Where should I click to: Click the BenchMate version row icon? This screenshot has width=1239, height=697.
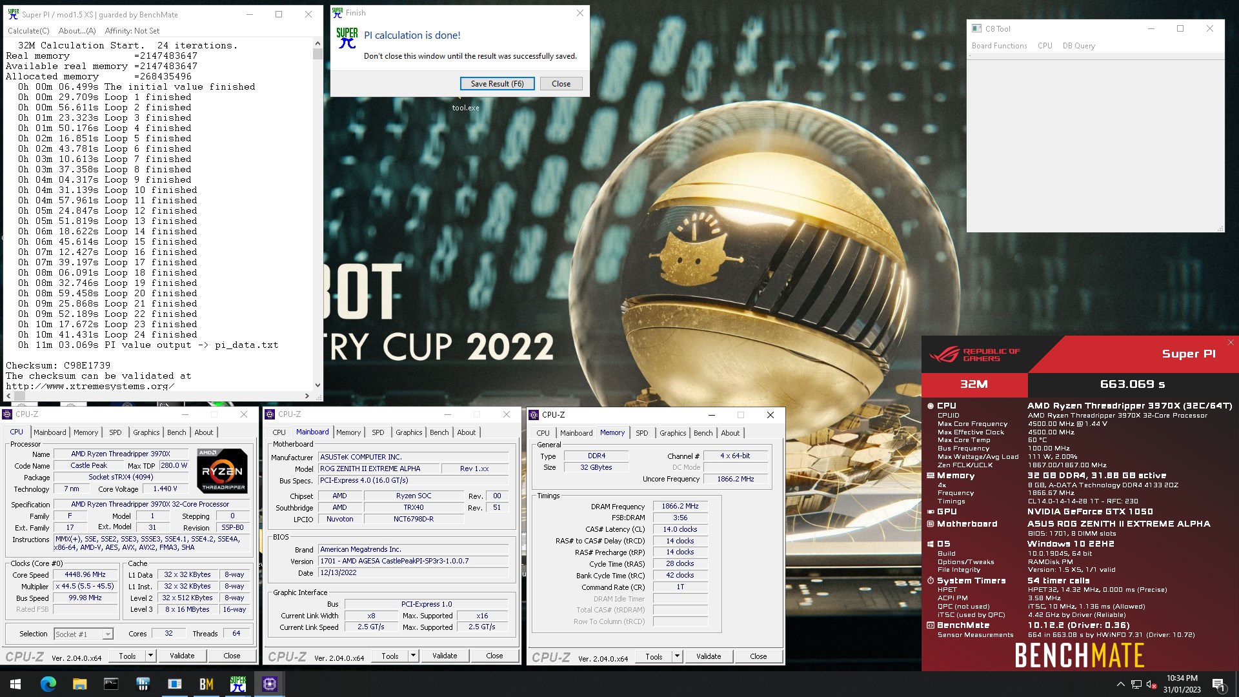pyautogui.click(x=930, y=625)
